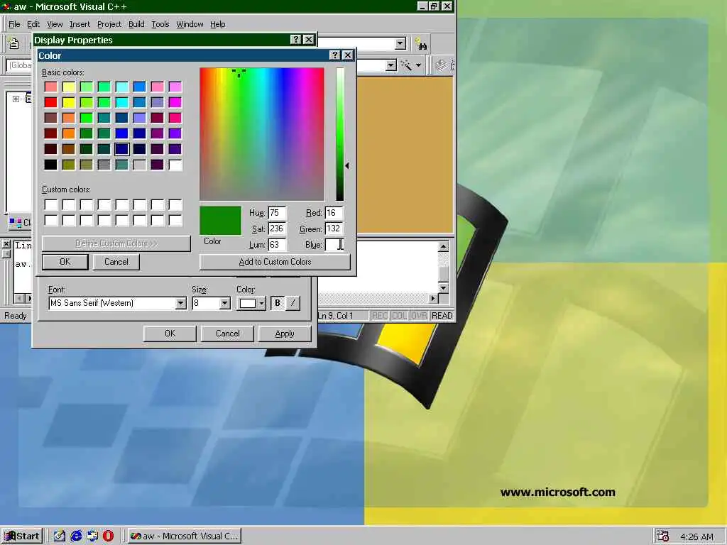Open the arrow menu beside the wand icon
The width and height of the screenshot is (727, 545).
click(x=418, y=65)
